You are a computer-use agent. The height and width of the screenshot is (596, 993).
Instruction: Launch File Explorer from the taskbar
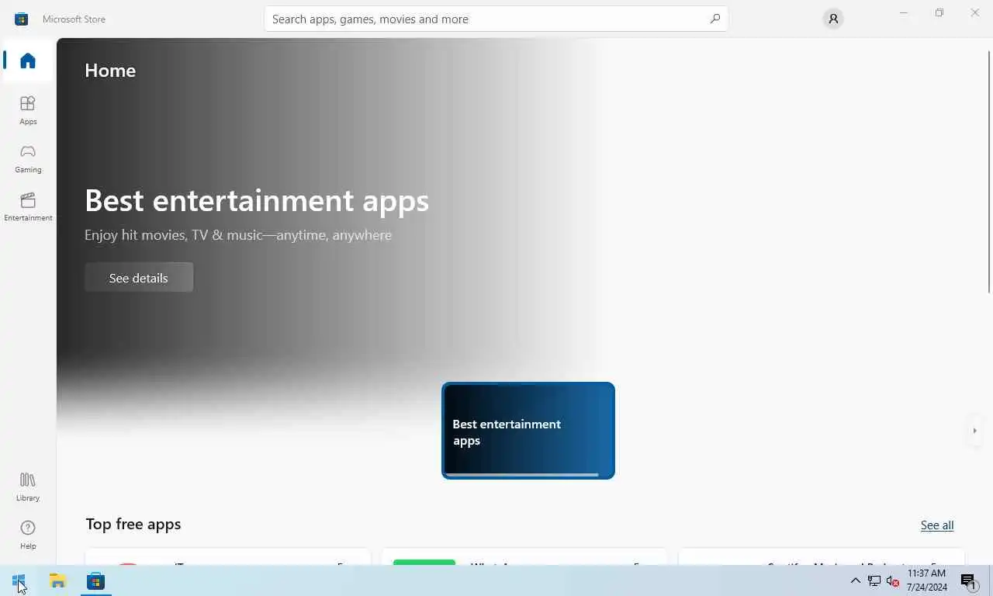[x=57, y=580]
